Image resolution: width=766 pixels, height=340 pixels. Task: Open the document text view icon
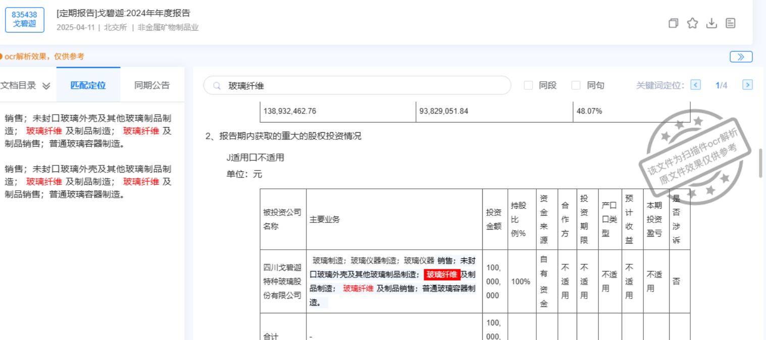(x=730, y=23)
